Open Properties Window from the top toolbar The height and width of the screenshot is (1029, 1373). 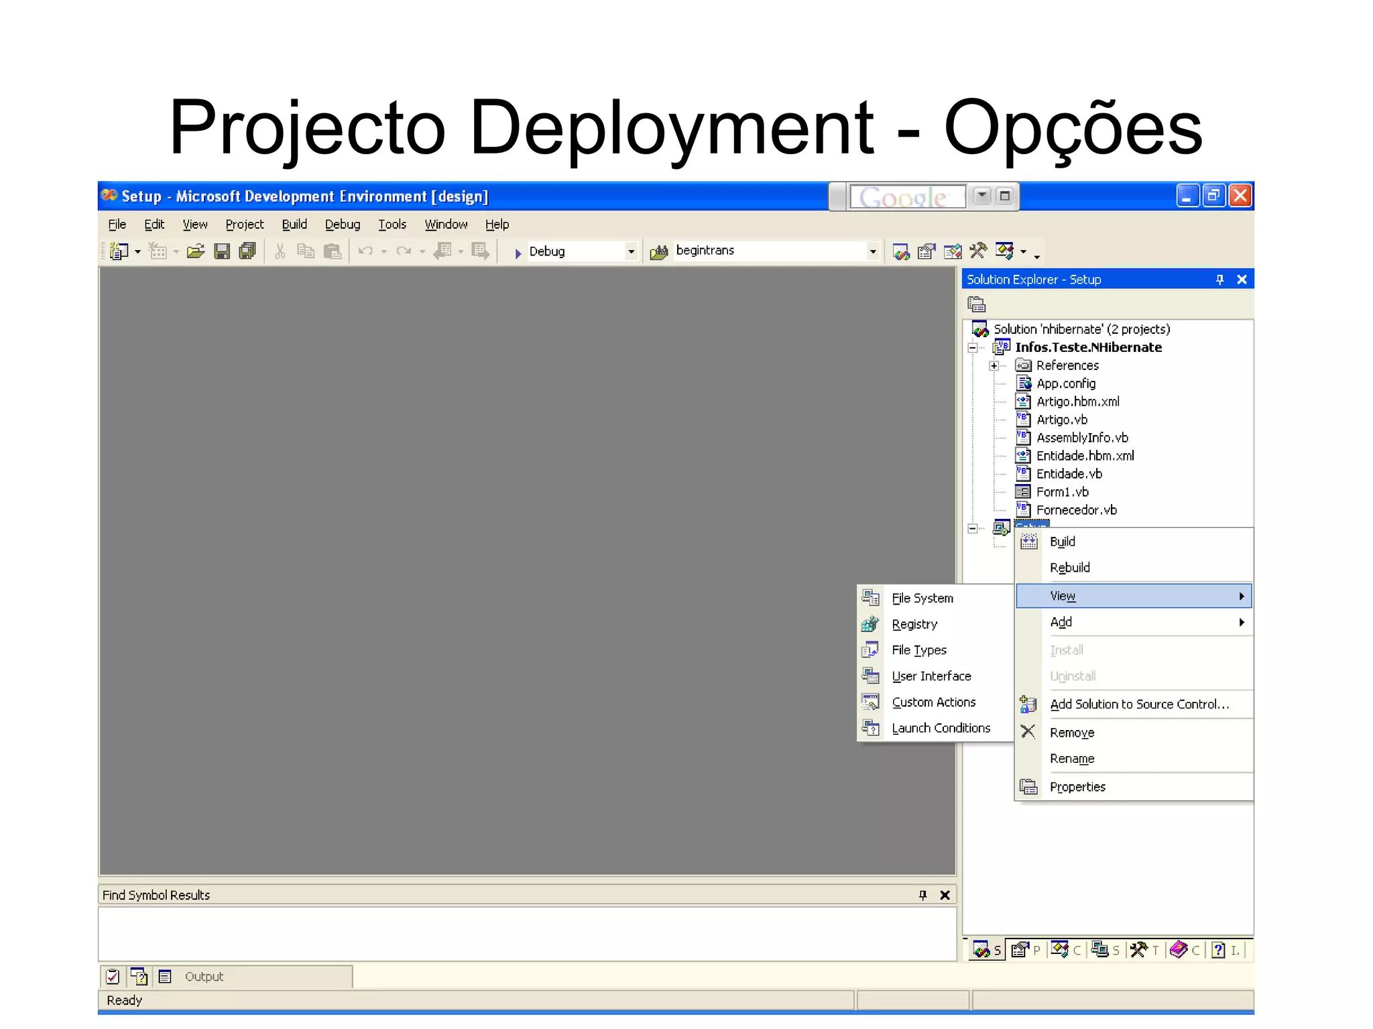coord(927,252)
